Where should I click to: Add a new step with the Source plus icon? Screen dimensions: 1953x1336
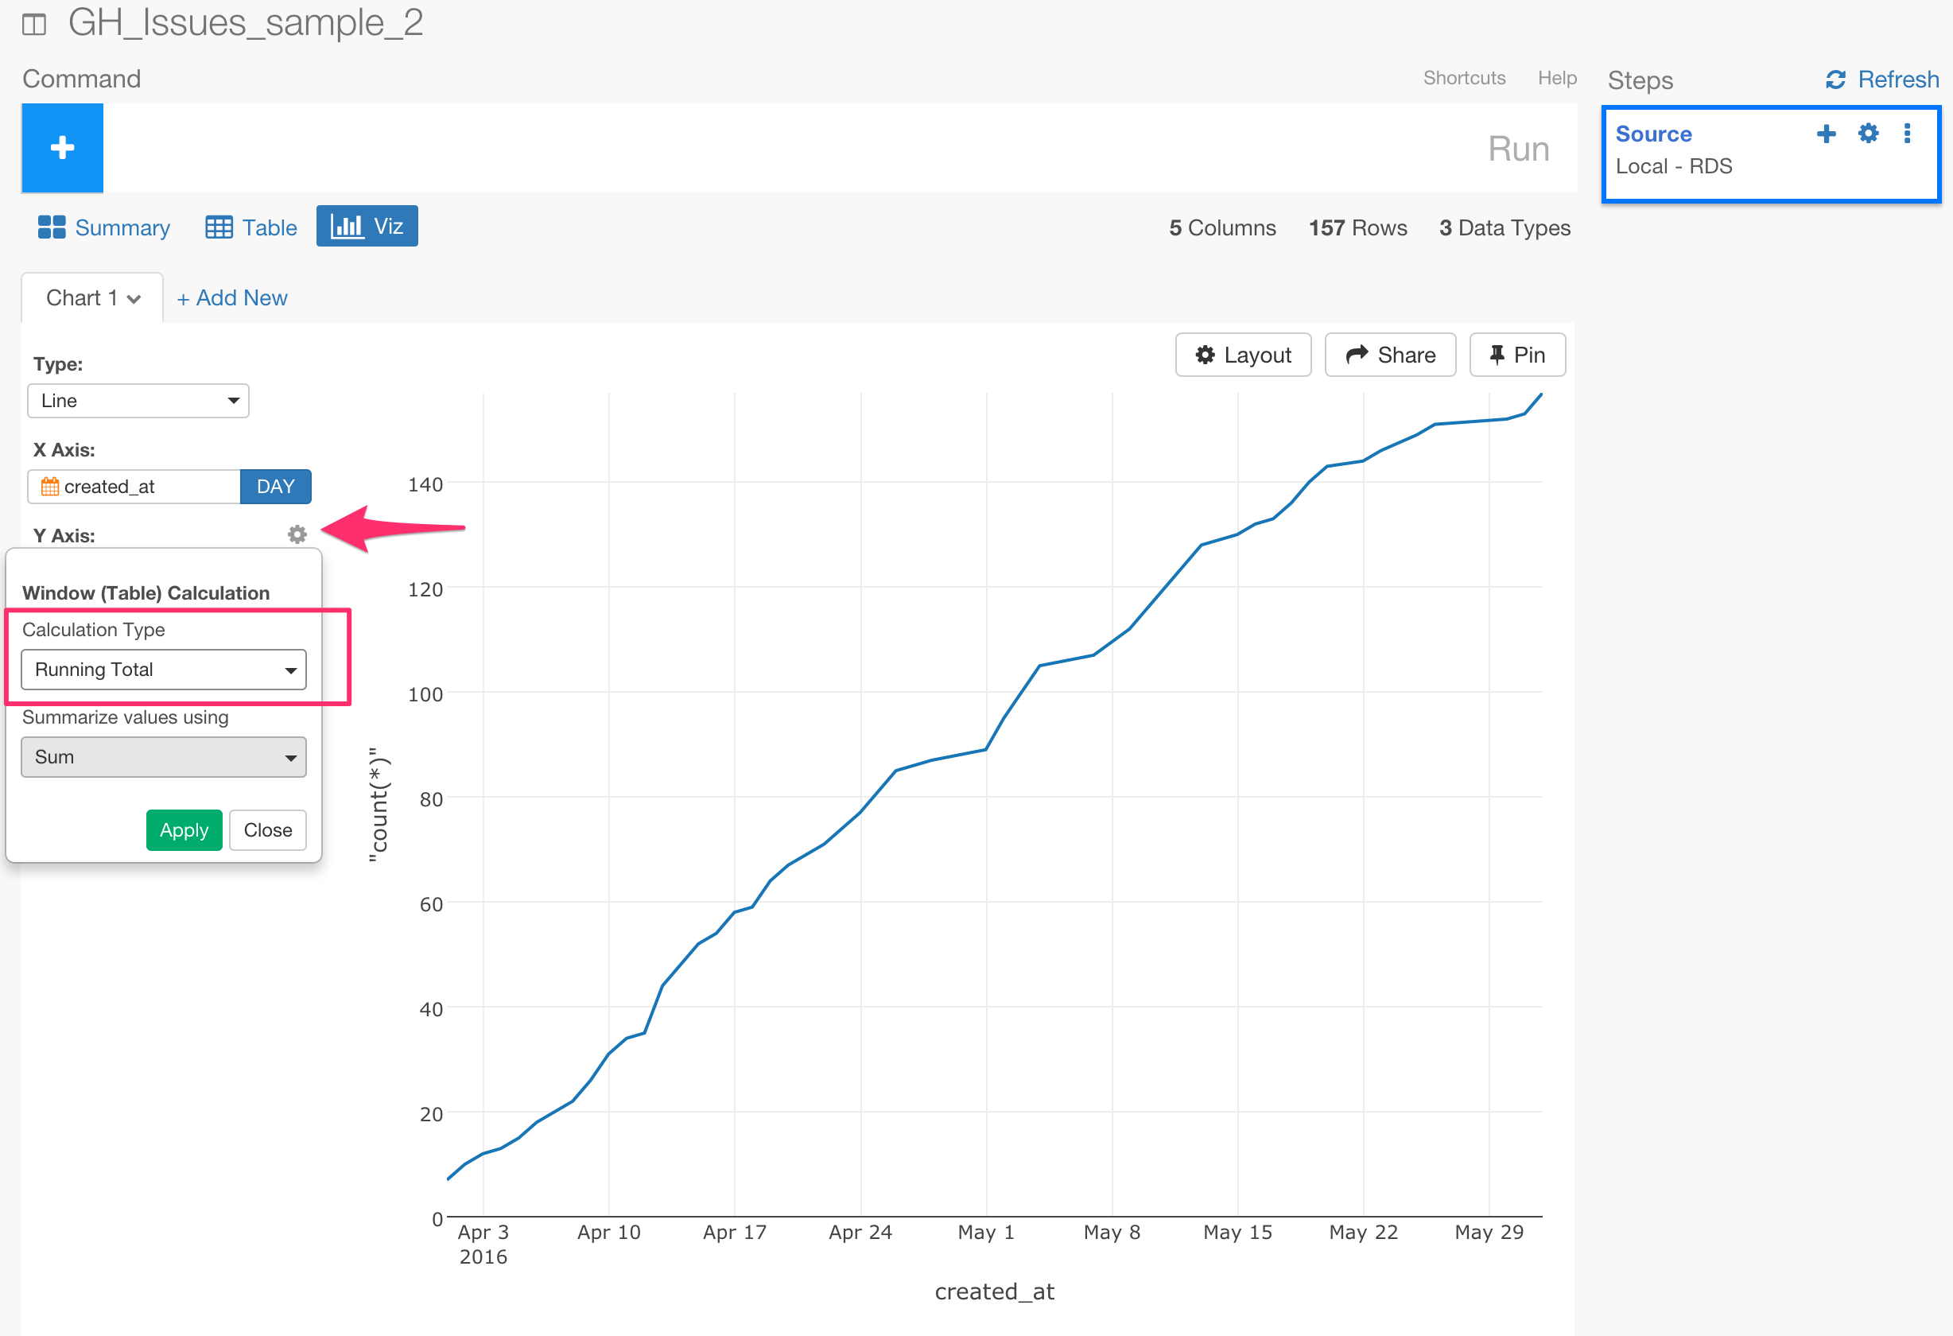[1826, 133]
